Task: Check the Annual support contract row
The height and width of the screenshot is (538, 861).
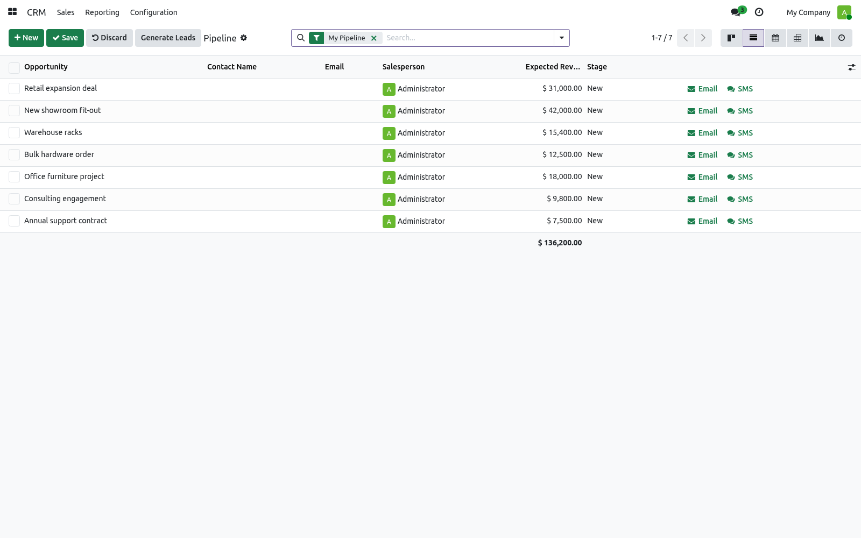Action: click(x=14, y=221)
